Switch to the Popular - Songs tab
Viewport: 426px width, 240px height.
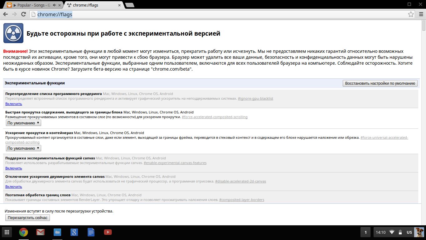33,5
